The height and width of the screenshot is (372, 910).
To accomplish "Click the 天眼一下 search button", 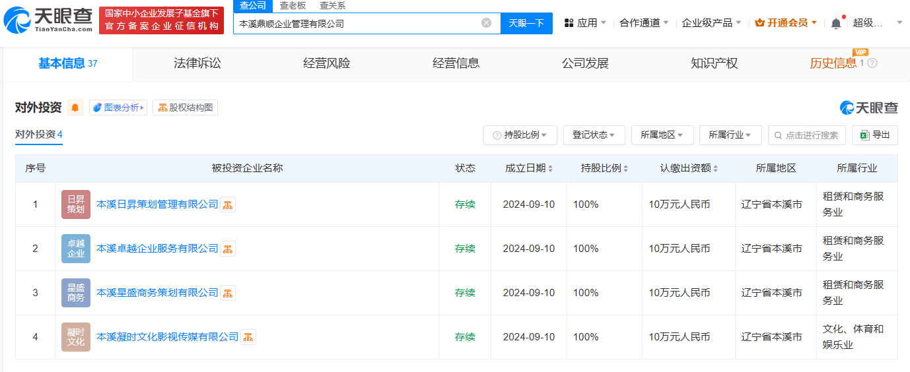I will pos(526,23).
